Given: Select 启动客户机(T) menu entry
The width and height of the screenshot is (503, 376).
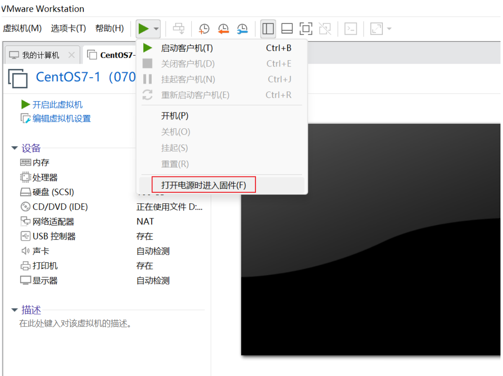Looking at the screenshot, I should click(x=222, y=48).
